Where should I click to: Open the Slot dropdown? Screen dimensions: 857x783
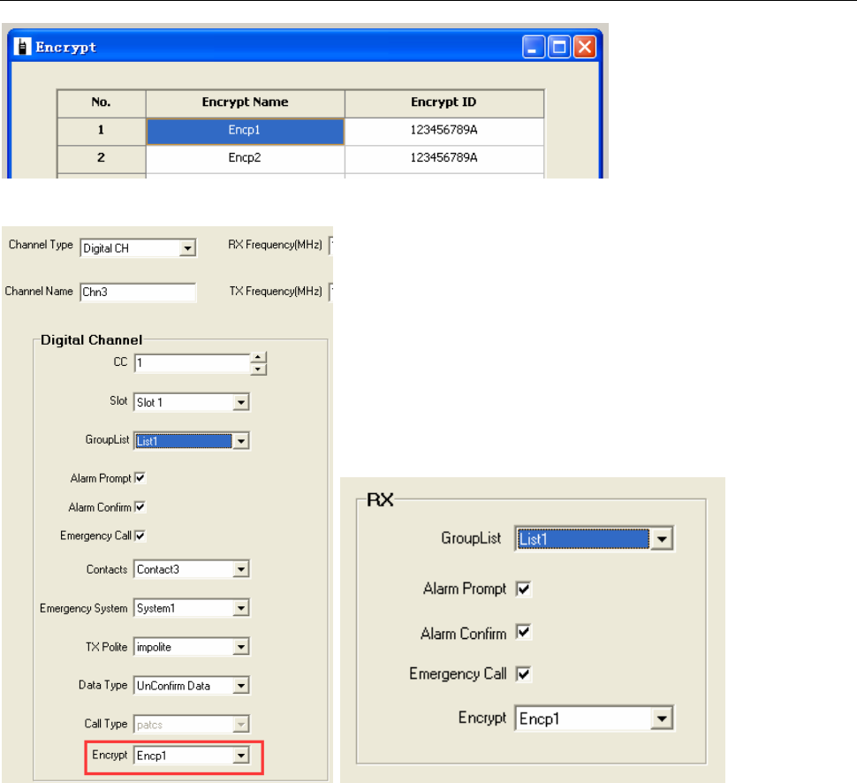coord(241,402)
